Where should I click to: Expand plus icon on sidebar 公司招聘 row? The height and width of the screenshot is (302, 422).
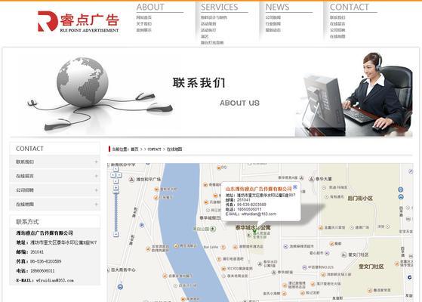[x=96, y=190]
